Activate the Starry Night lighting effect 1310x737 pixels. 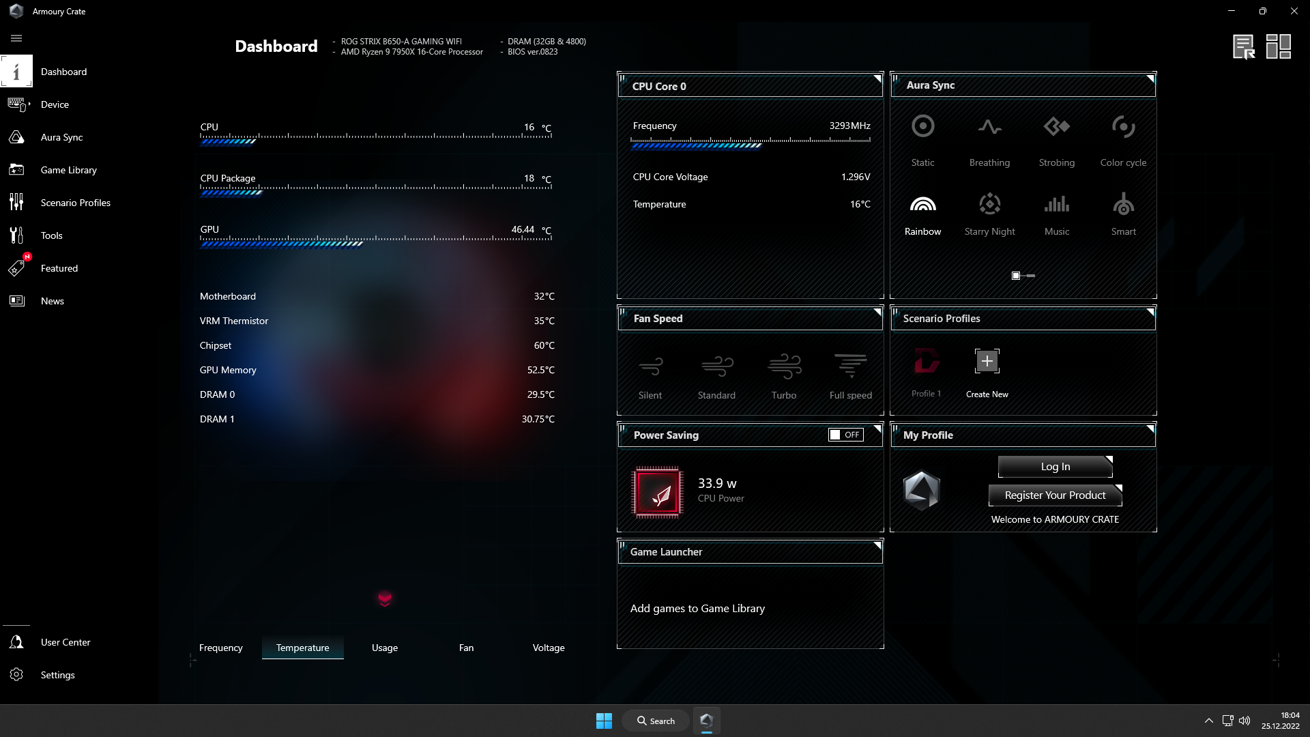coord(989,213)
